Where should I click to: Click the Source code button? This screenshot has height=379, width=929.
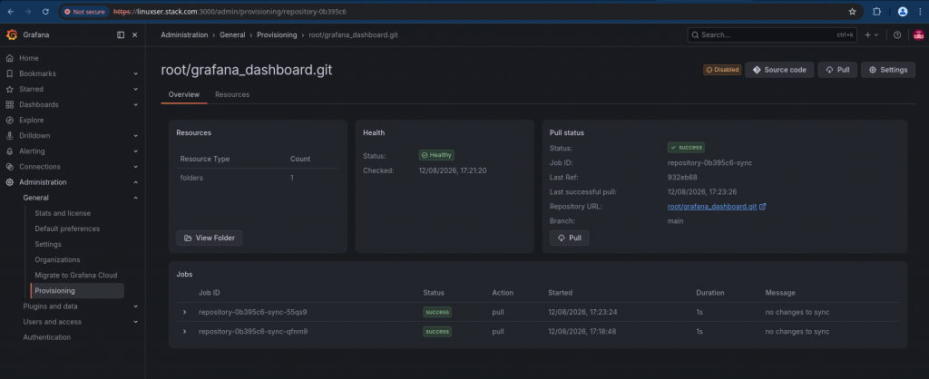[779, 70]
